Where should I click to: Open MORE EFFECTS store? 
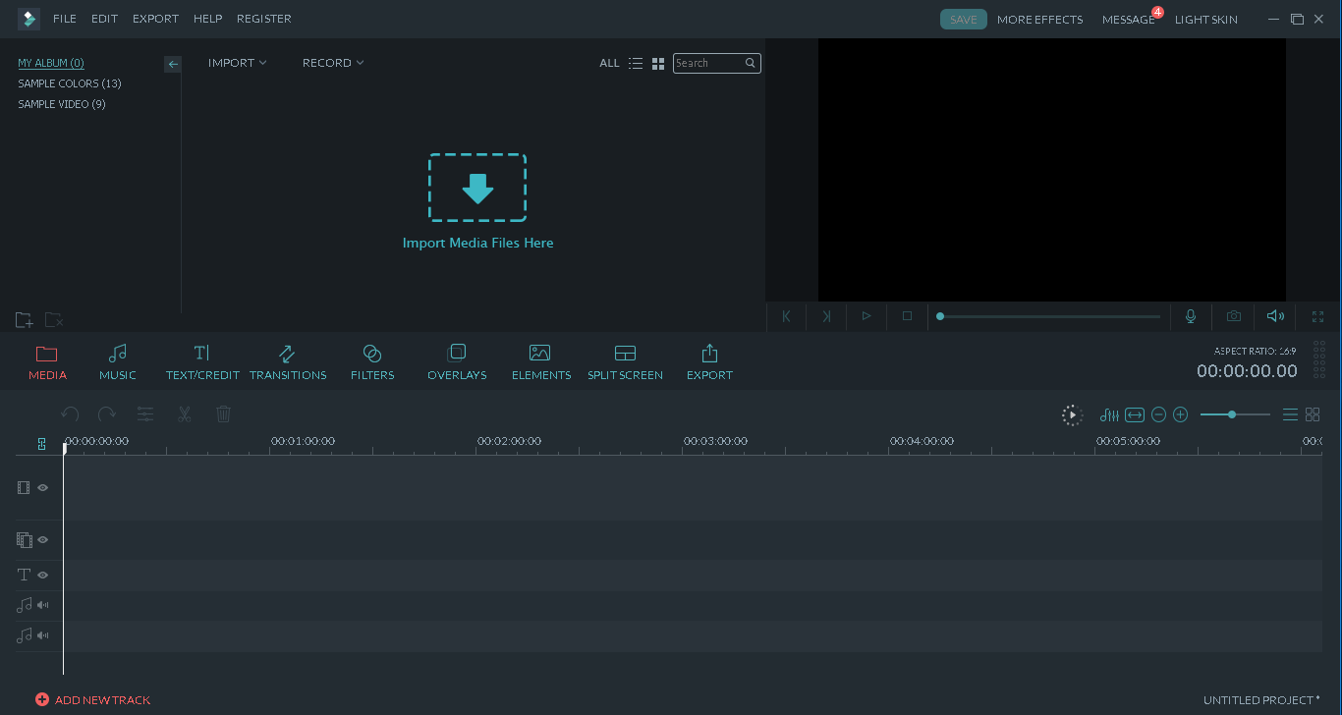(x=1039, y=20)
